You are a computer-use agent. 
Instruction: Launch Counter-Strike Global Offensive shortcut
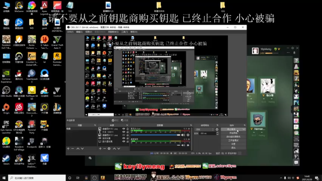[x=32, y=59]
